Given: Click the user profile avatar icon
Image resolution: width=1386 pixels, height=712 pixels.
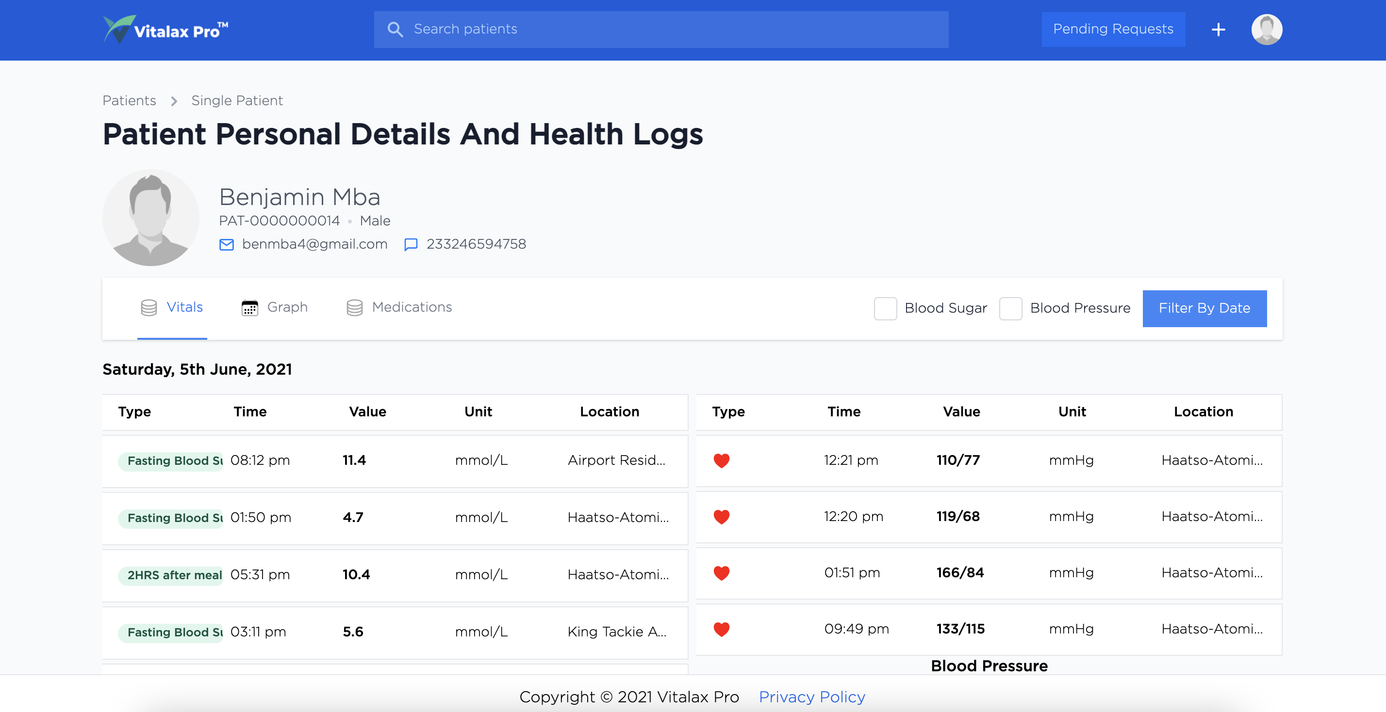Looking at the screenshot, I should coord(1267,29).
